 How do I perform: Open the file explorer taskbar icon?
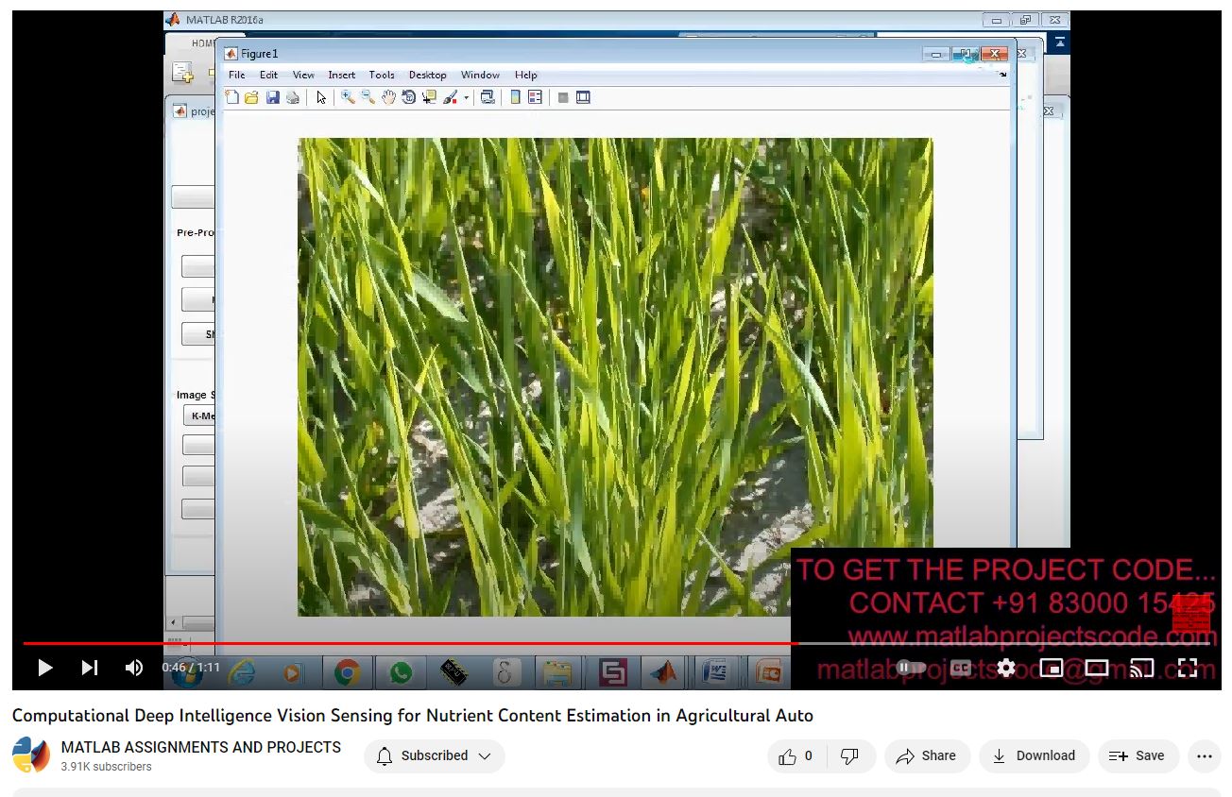[x=558, y=672]
